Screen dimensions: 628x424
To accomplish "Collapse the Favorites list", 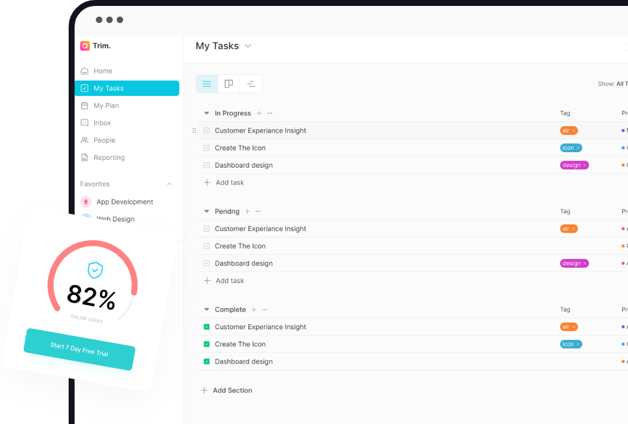I will pos(170,184).
